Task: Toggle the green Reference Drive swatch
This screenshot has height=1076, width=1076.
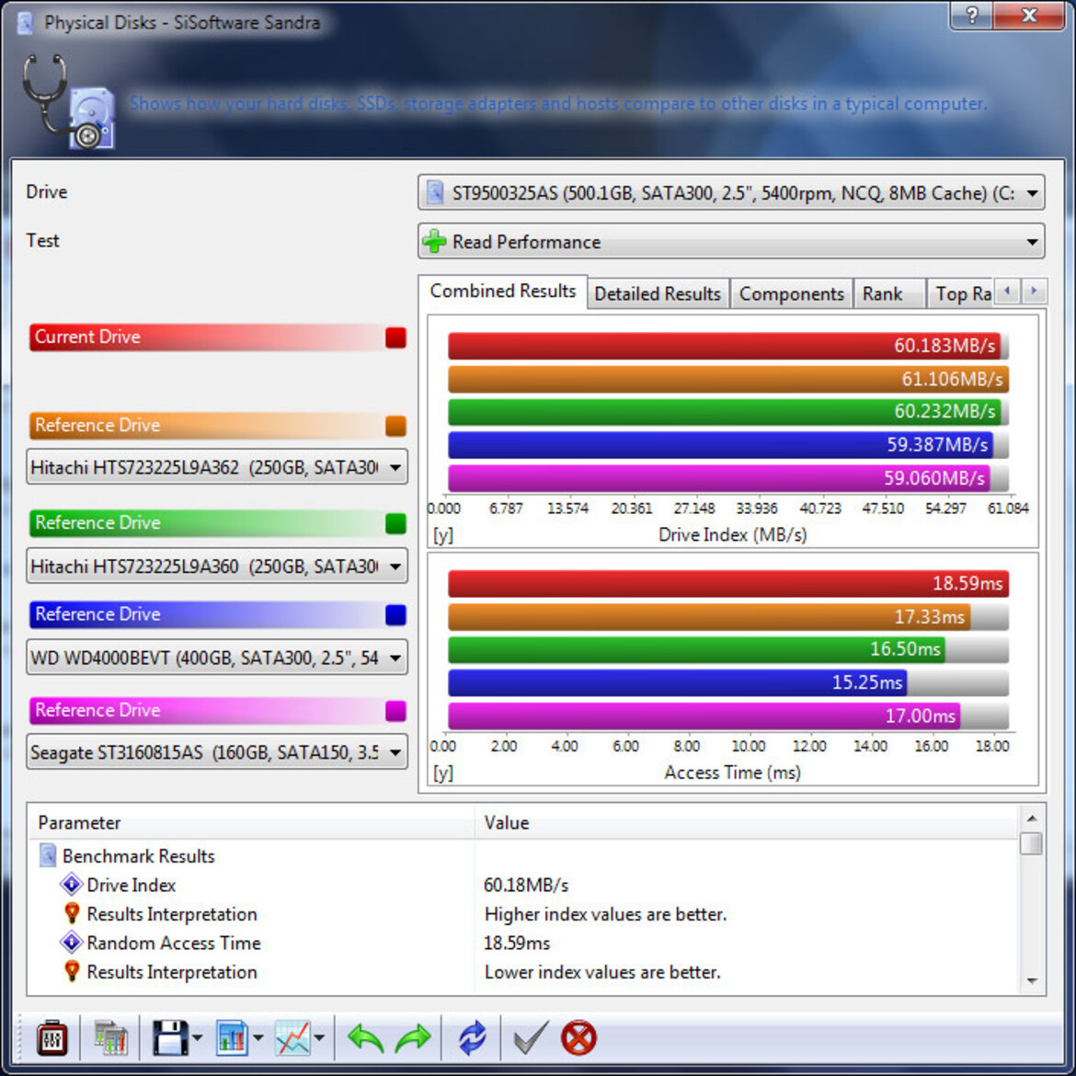Action: tap(396, 523)
